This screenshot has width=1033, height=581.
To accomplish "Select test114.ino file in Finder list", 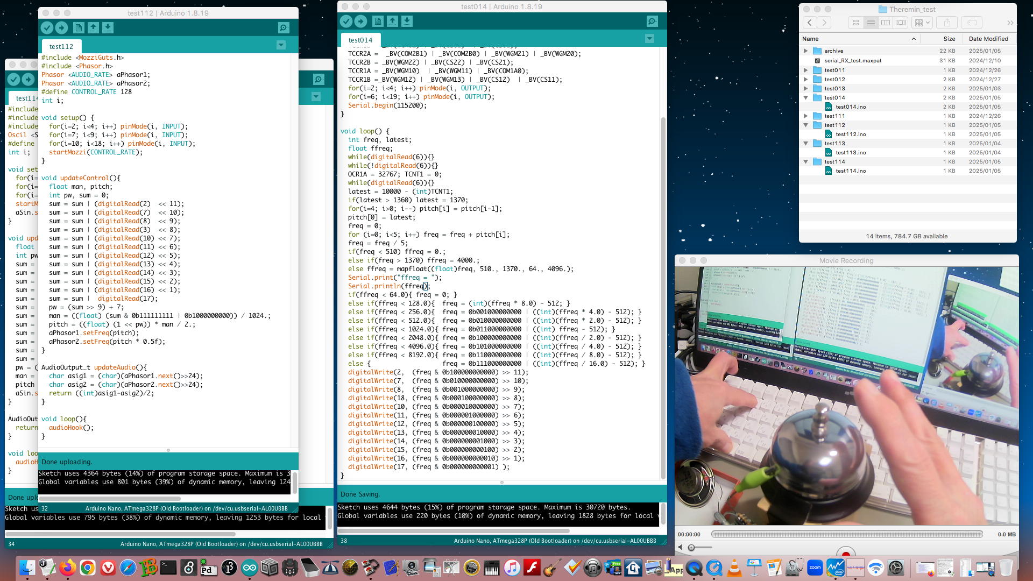I will (850, 171).
